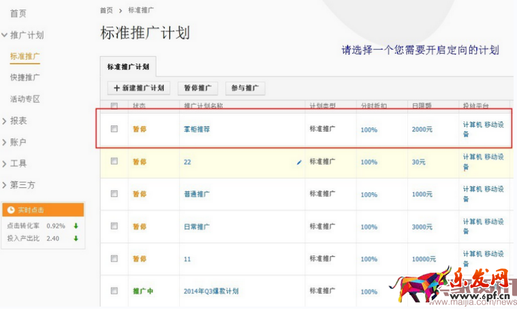Select 标准推广 in the sidebar
Image resolution: width=517 pixels, height=310 pixels.
(x=25, y=57)
